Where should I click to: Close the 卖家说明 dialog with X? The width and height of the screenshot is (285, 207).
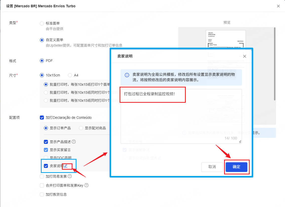pos(244,56)
